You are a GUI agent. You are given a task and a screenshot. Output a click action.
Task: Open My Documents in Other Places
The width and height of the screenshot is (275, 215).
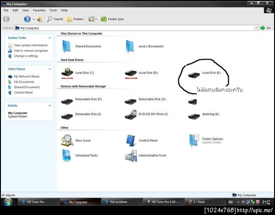[24, 82]
